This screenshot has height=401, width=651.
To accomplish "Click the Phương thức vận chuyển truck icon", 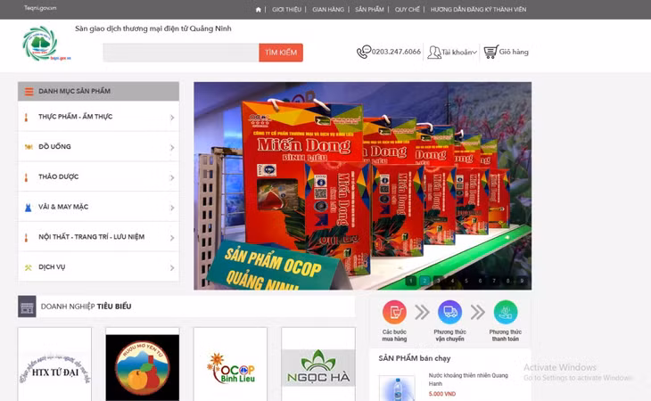I will click(x=450, y=312).
